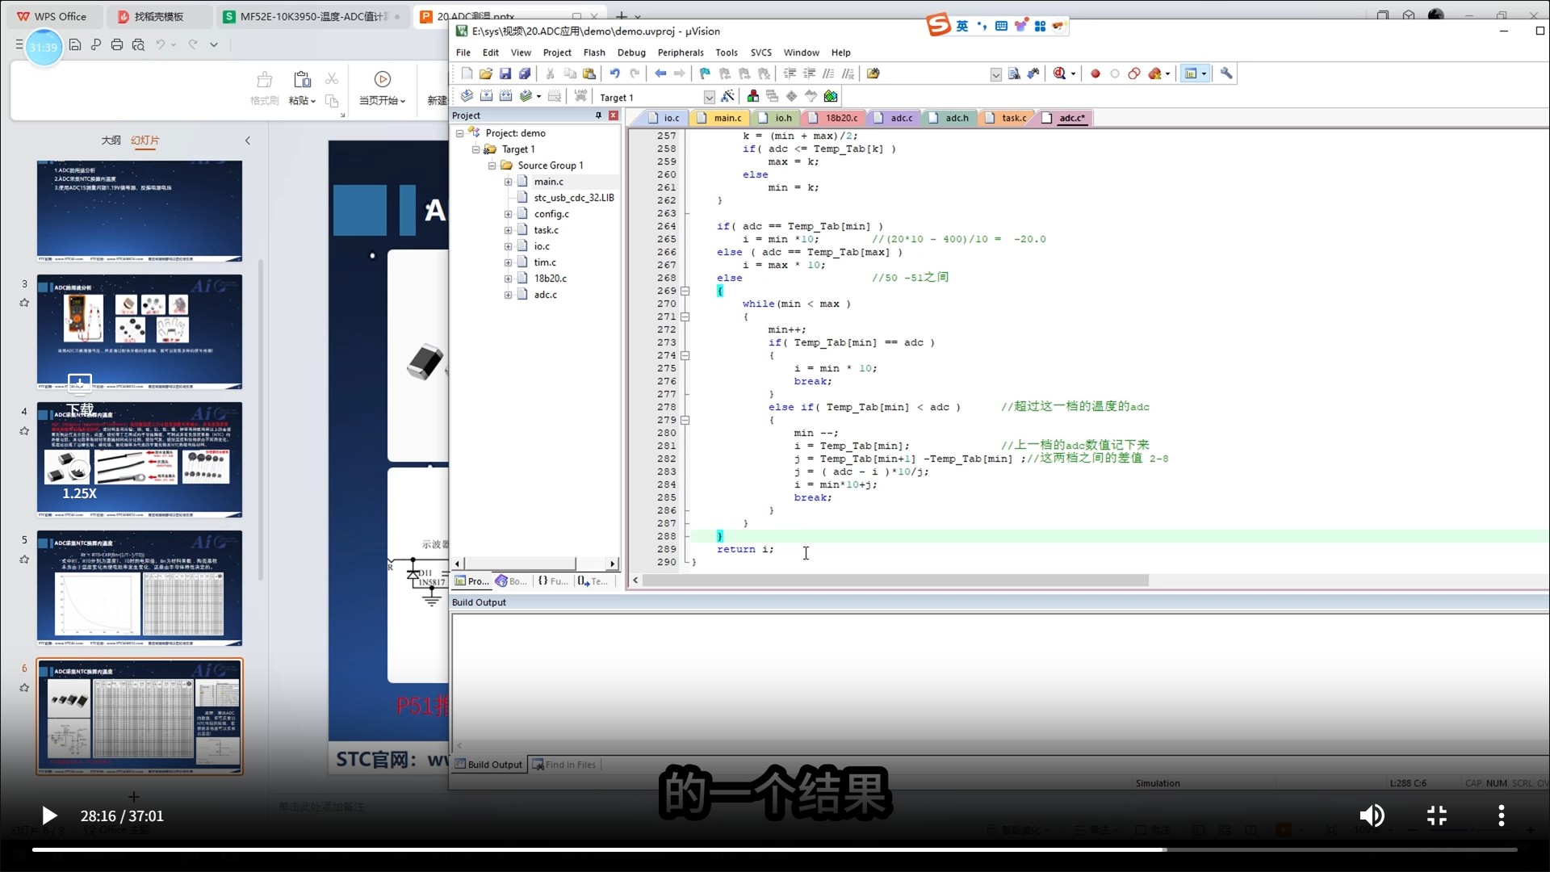
Task: Click the Download LOAD icon
Action: tap(580, 96)
